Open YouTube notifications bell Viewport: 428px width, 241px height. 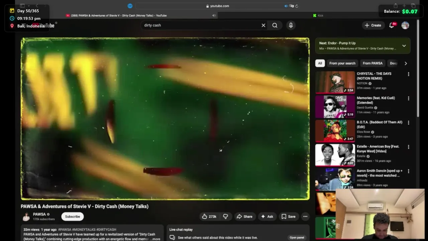click(392, 25)
